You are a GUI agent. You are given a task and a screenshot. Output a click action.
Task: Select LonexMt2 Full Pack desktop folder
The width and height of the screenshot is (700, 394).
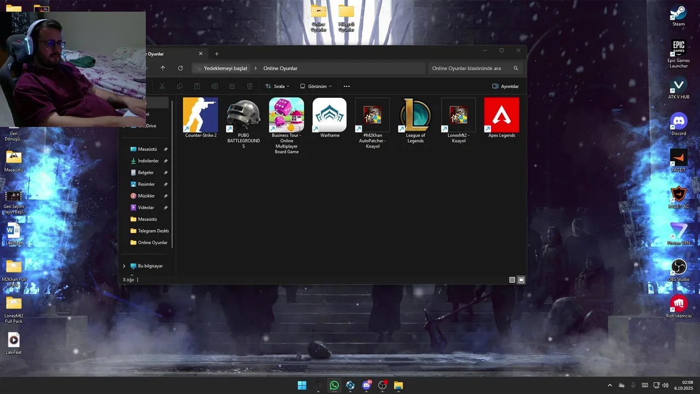pyautogui.click(x=14, y=310)
